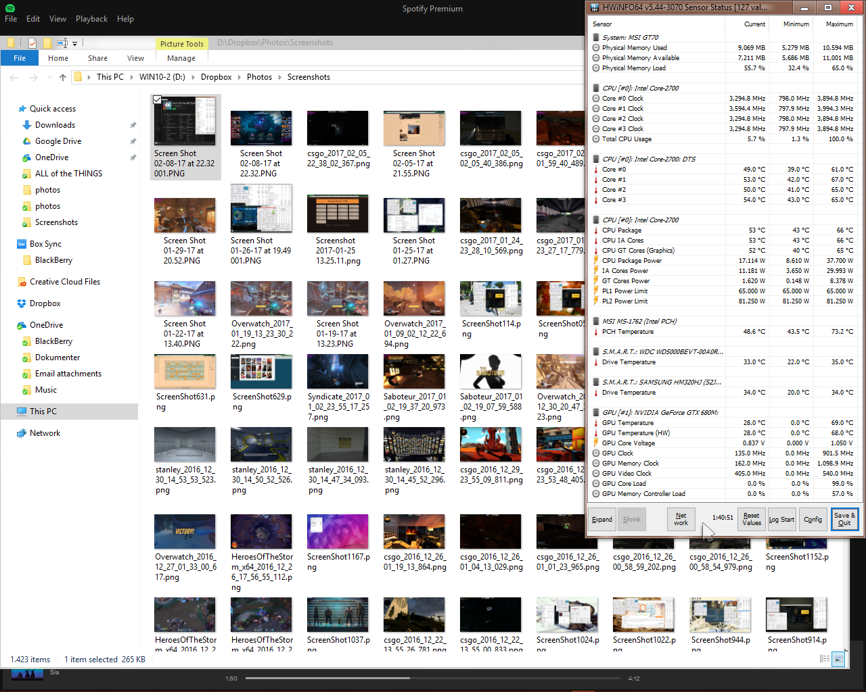Click the Network button in HWiNFO
This screenshot has height=692, width=866.
pos(681,520)
